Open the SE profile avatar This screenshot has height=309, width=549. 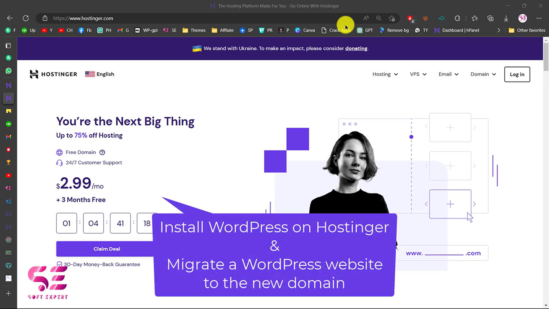[x=523, y=18]
